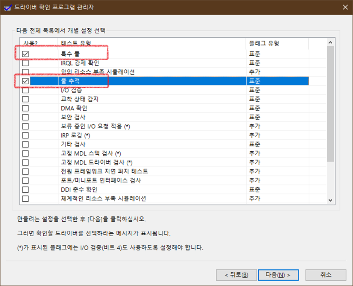Cancel the wizard with 취소
The height and width of the screenshot is (286, 353).
[x=326, y=275]
